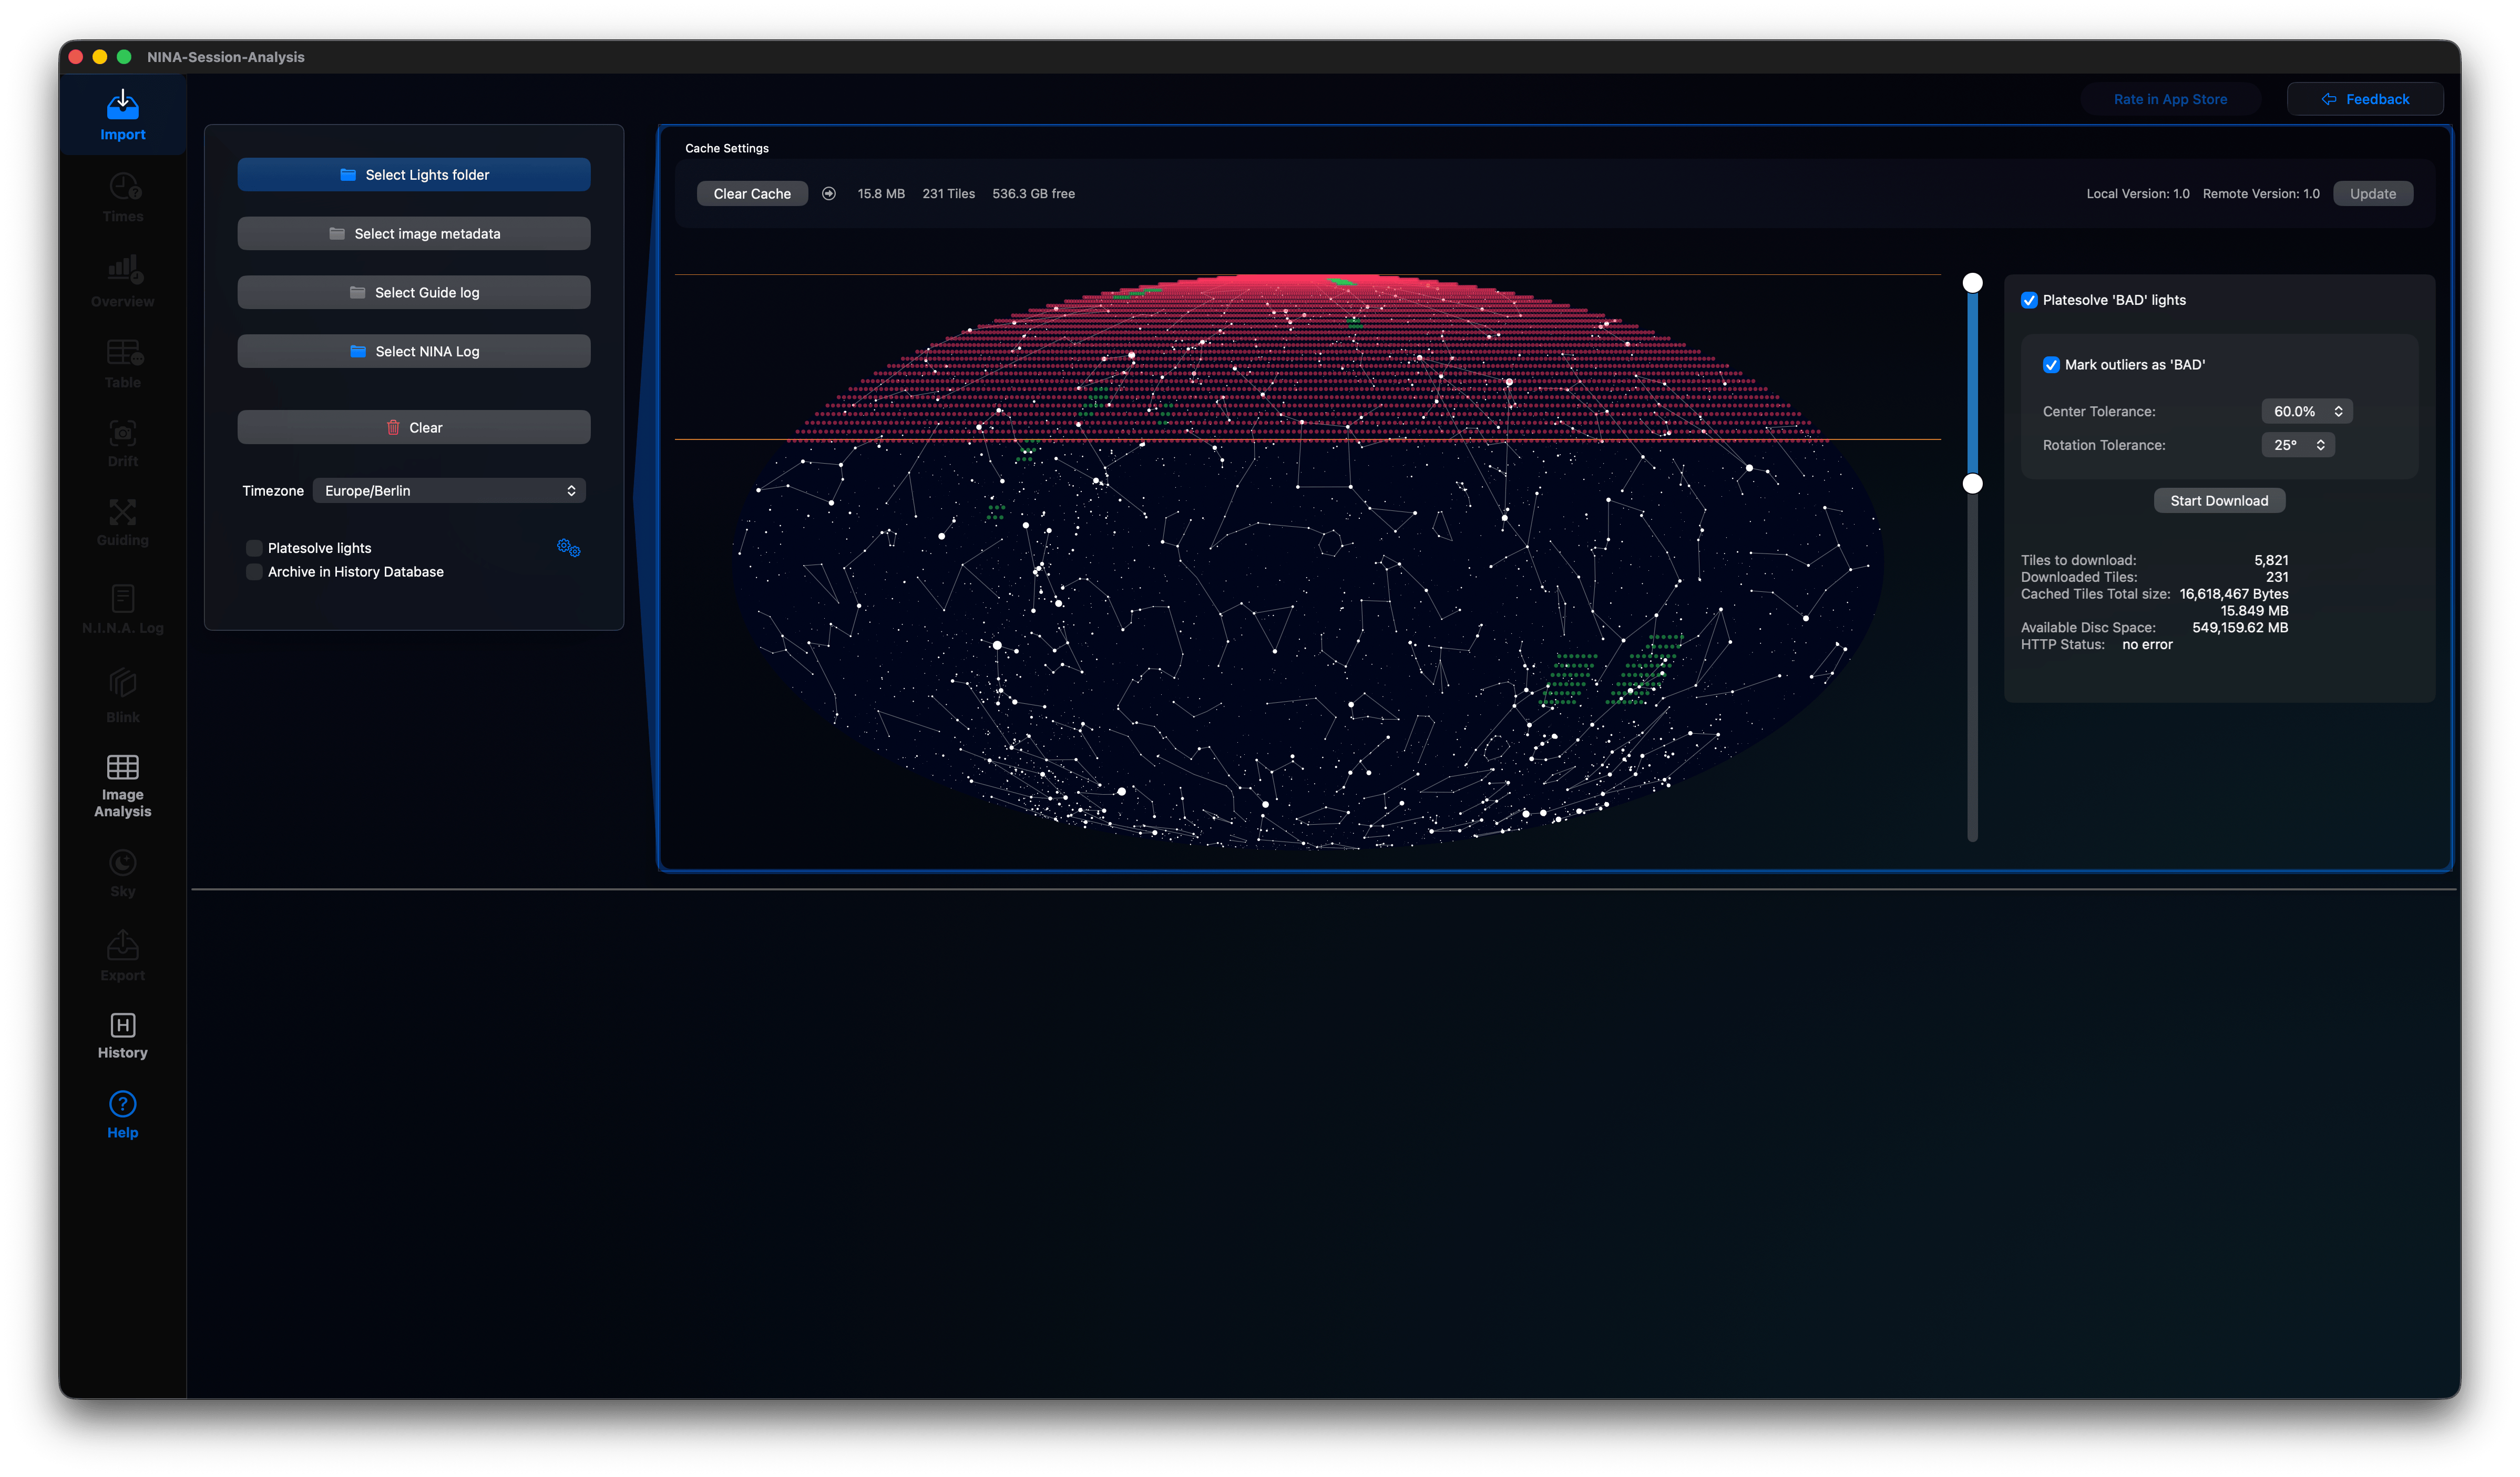Click the Update version button

pos(2373,194)
